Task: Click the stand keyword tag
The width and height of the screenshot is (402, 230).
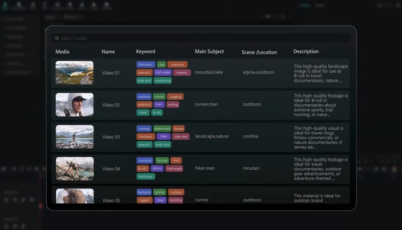Action: point(143,112)
